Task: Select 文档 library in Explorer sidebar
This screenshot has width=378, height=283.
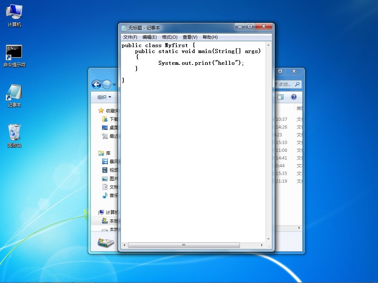Action: tap(110, 187)
